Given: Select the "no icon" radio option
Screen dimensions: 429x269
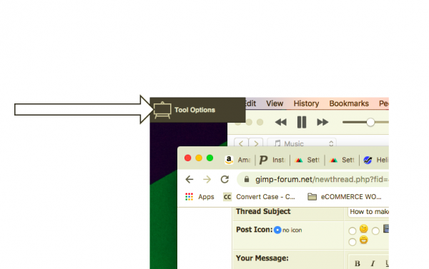Looking at the screenshot, I should pos(277,230).
